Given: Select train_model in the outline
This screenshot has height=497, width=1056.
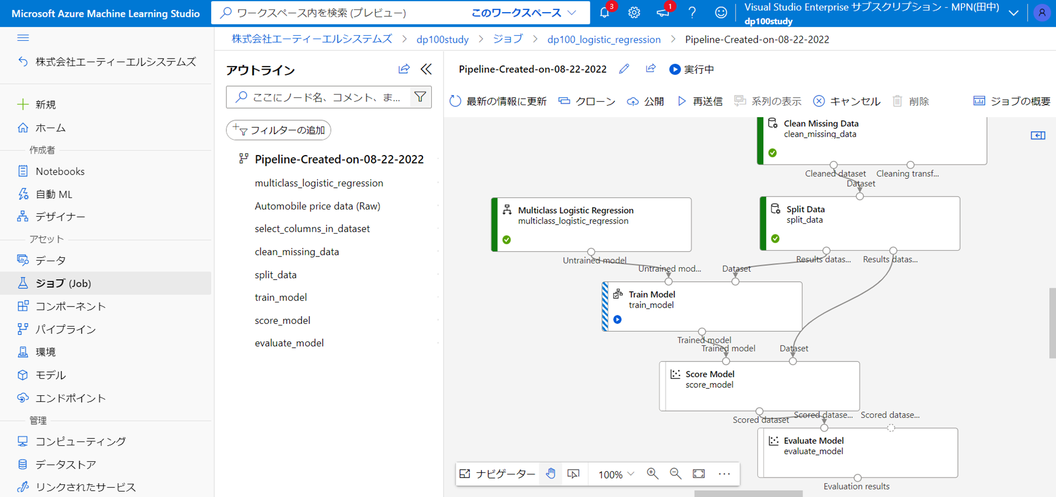Looking at the screenshot, I should coord(281,298).
